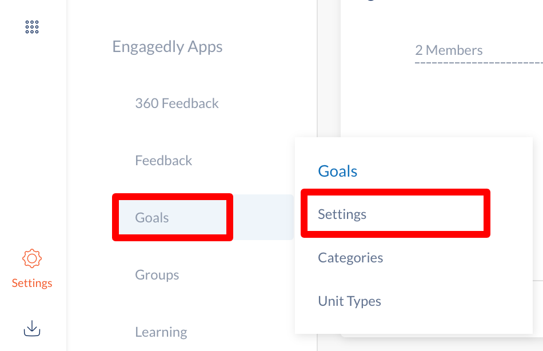Click the Goals heading in the flyout
543x351 pixels.
pyautogui.click(x=337, y=170)
